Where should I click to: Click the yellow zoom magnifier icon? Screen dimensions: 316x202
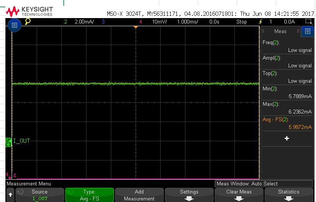[x=28, y=21]
